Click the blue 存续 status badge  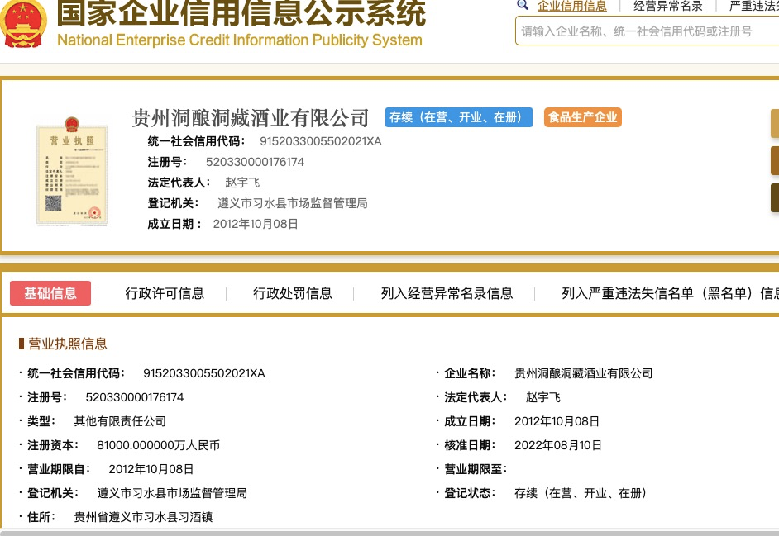[x=458, y=117]
